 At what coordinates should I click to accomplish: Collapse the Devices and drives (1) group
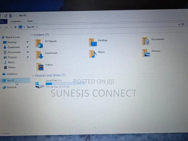pos(33,75)
